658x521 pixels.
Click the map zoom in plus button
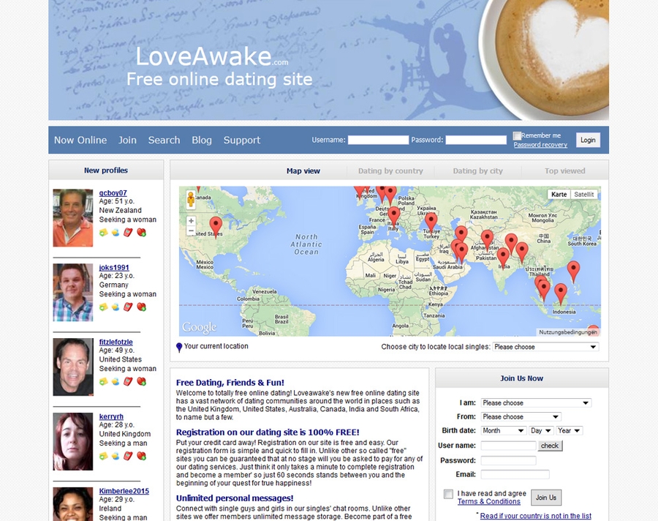(x=191, y=221)
